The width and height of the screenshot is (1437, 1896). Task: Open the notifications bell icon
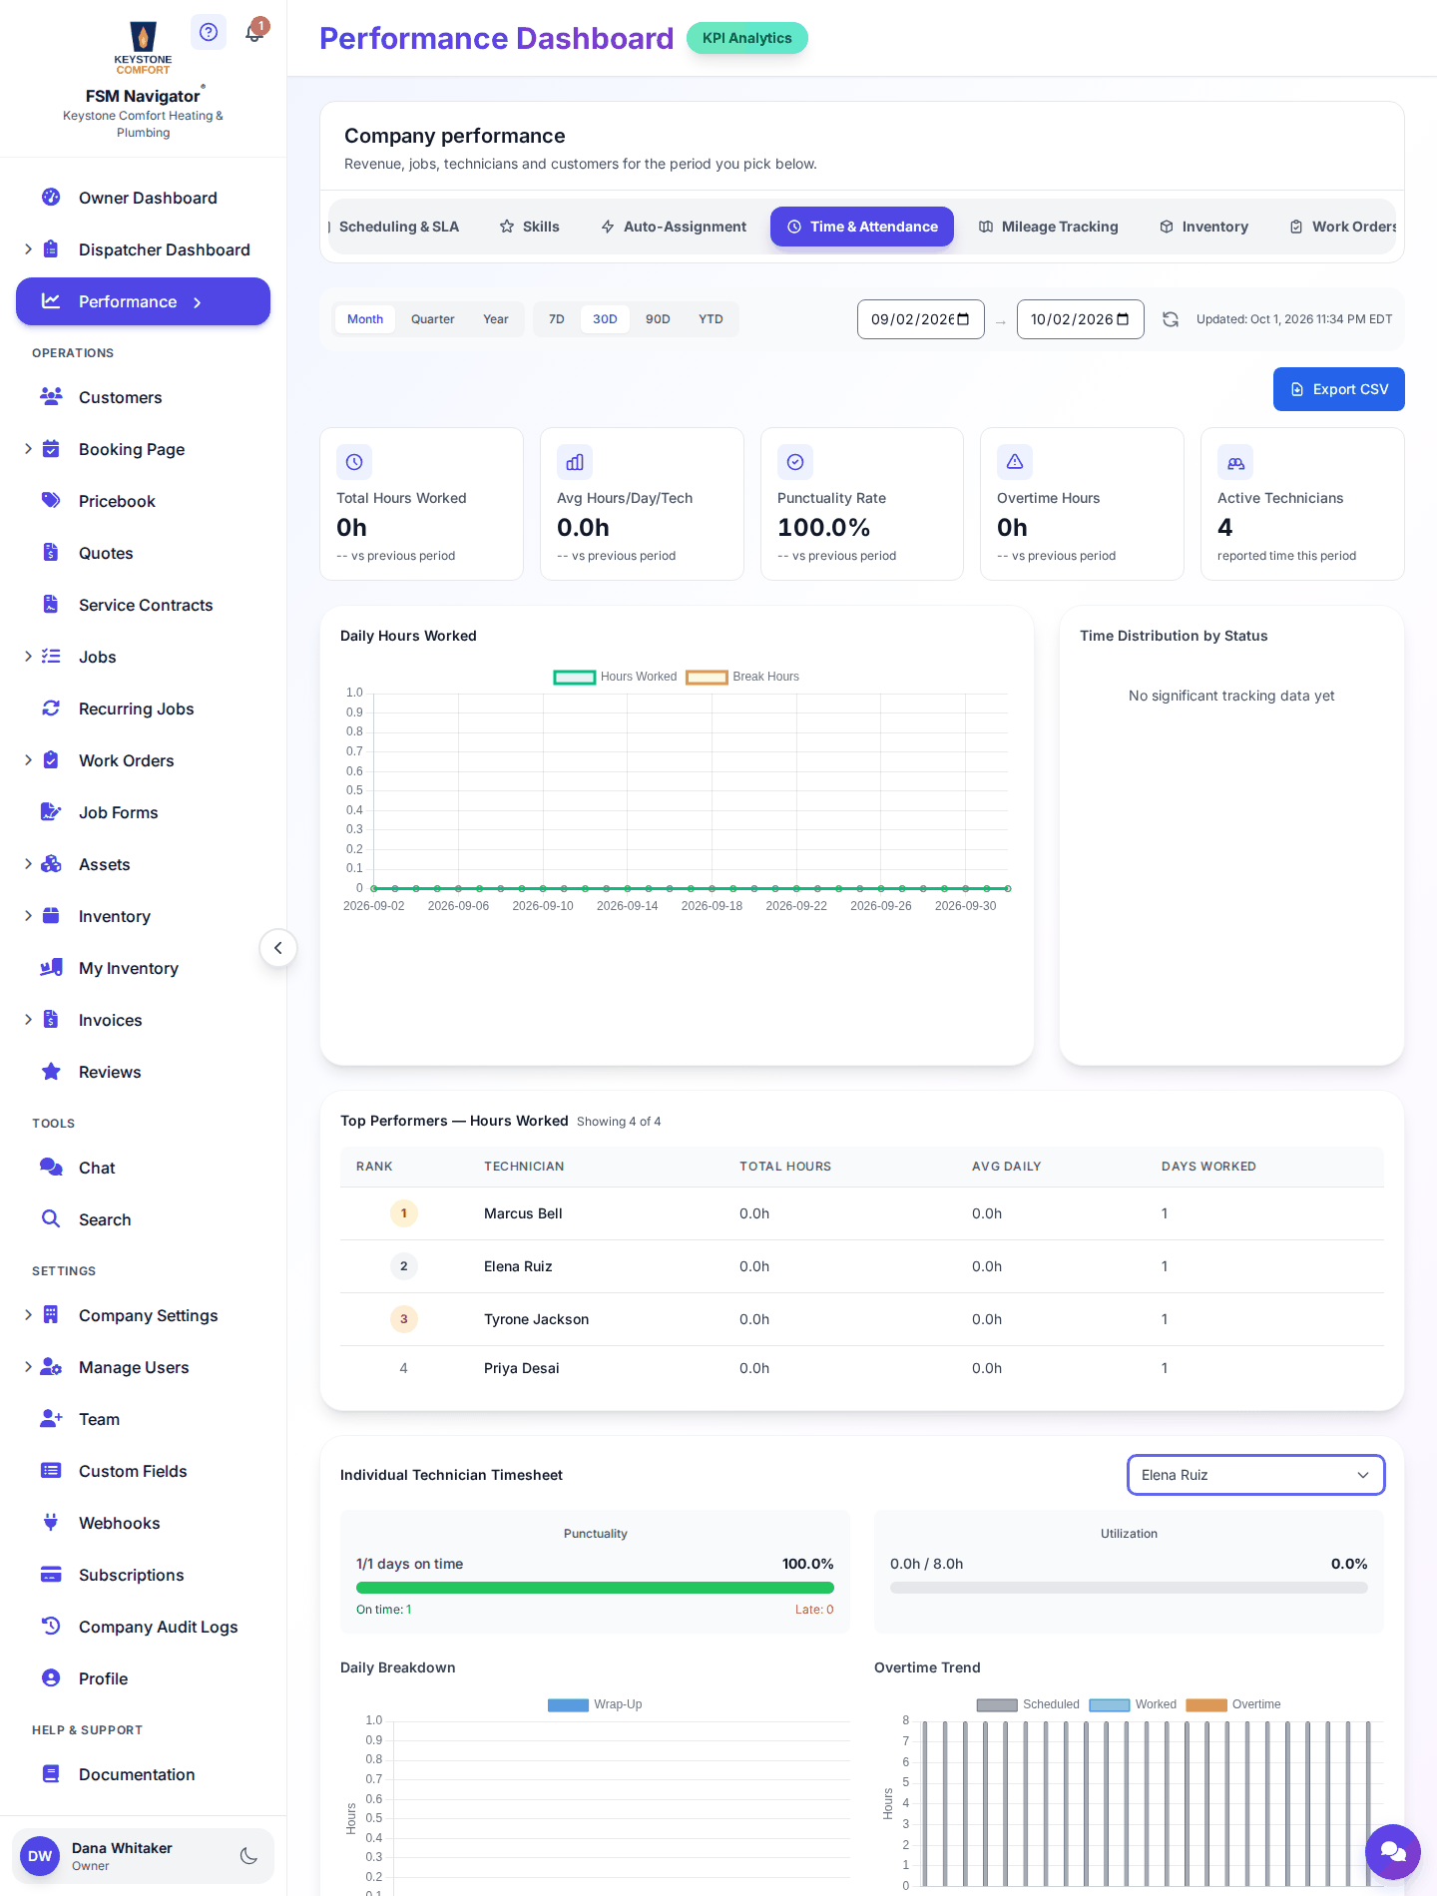click(254, 32)
